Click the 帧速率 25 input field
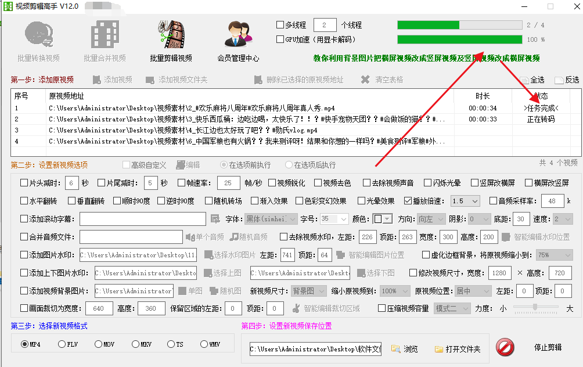The height and width of the screenshot is (367, 583). [x=228, y=183]
